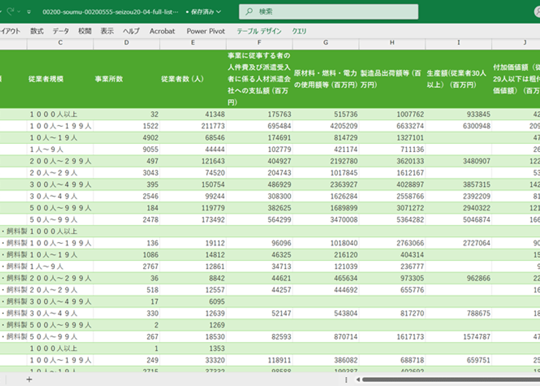Select the cell containing 175763
540x386 pixels.
coord(259,114)
